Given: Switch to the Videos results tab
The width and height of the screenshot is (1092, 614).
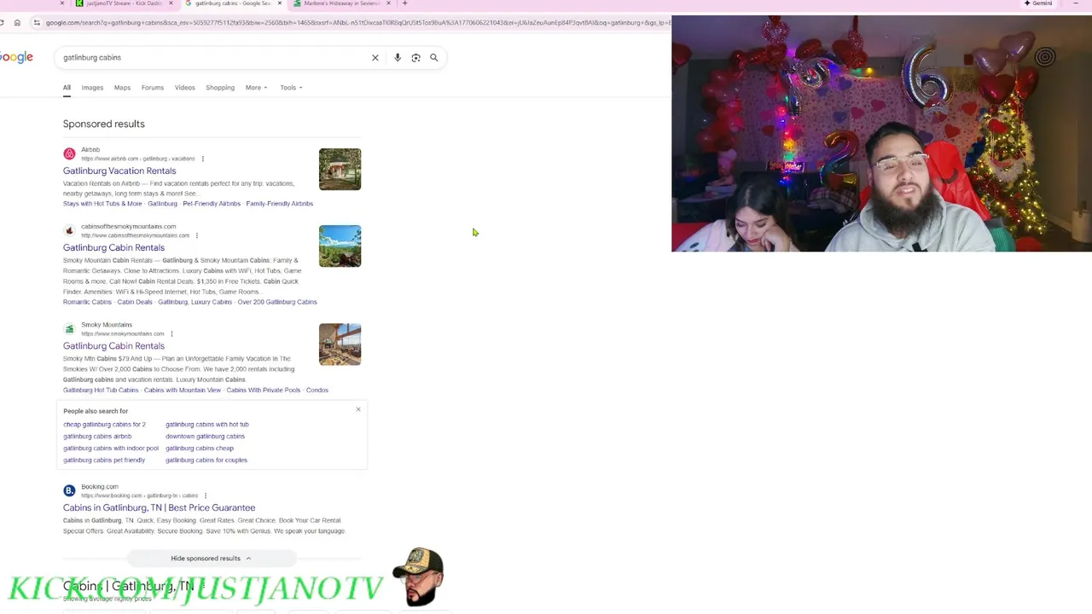Looking at the screenshot, I should pos(185,88).
